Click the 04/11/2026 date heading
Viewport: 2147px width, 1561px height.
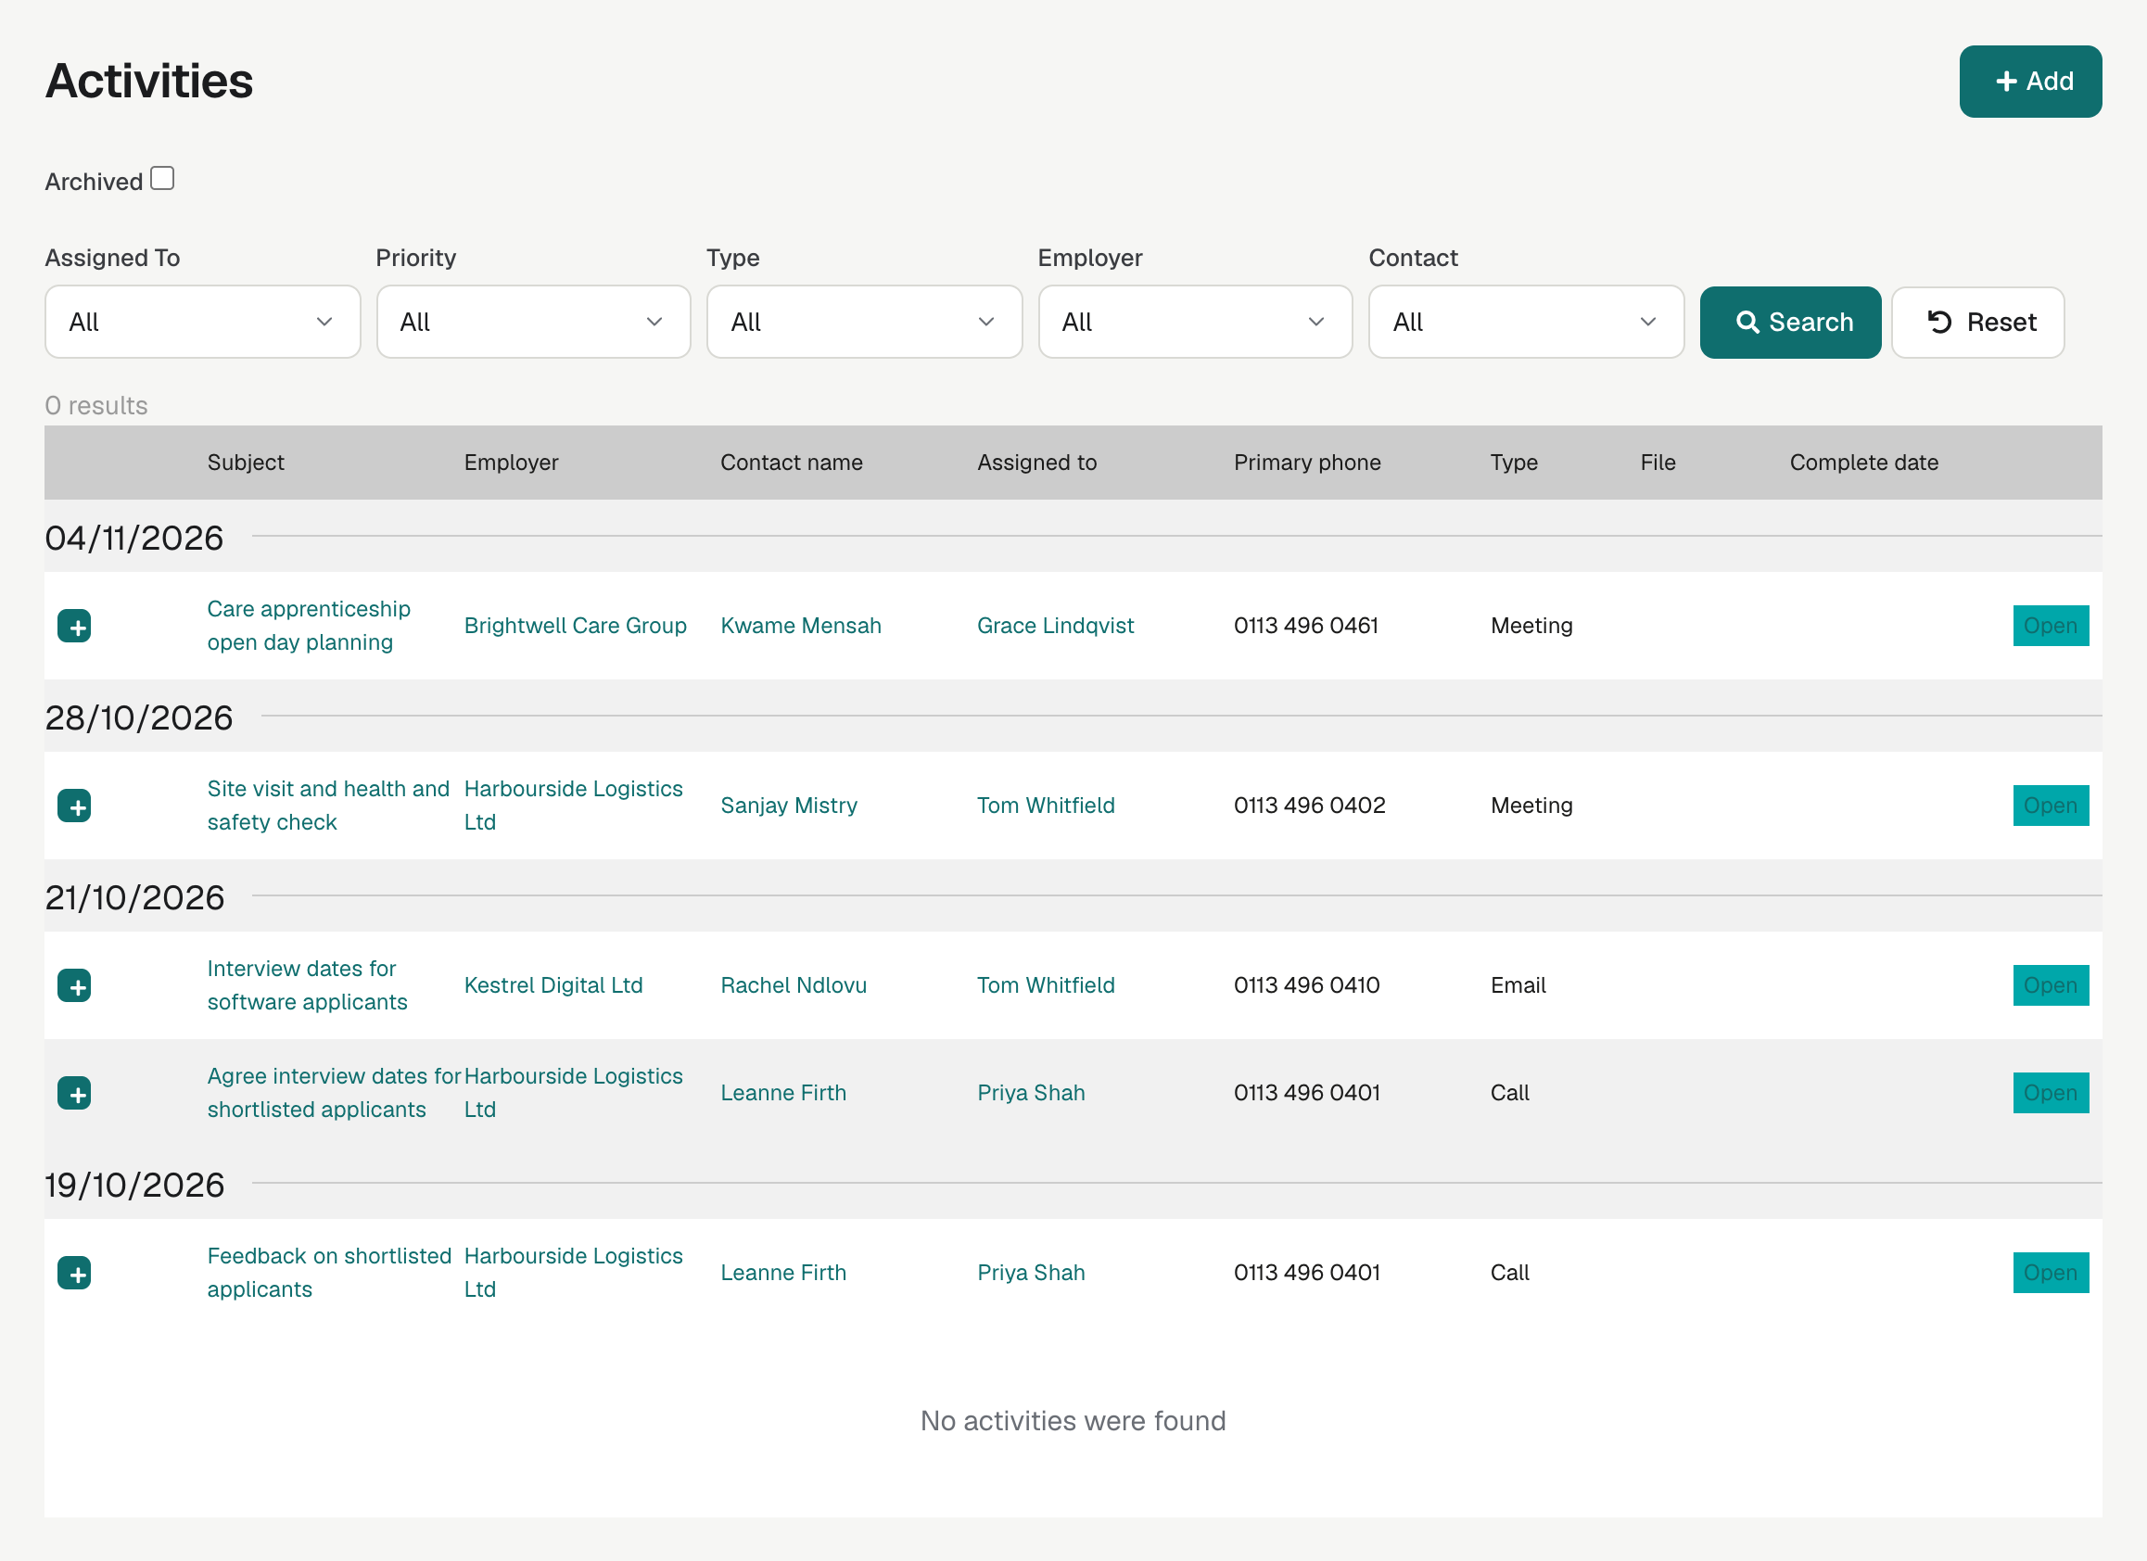pyautogui.click(x=134, y=539)
